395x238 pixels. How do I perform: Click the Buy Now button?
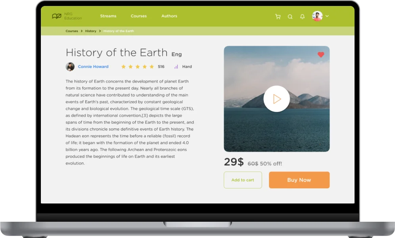(x=299, y=180)
